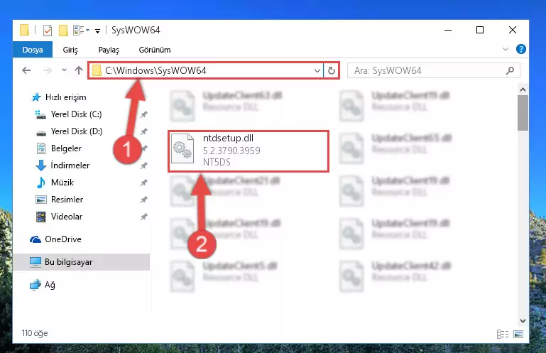
Task: Switch to the Giriş ribbon tab
Action: [x=70, y=50]
